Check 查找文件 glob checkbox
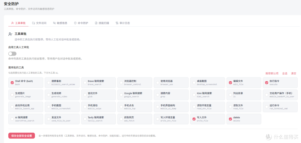 [x=85, y=95]
